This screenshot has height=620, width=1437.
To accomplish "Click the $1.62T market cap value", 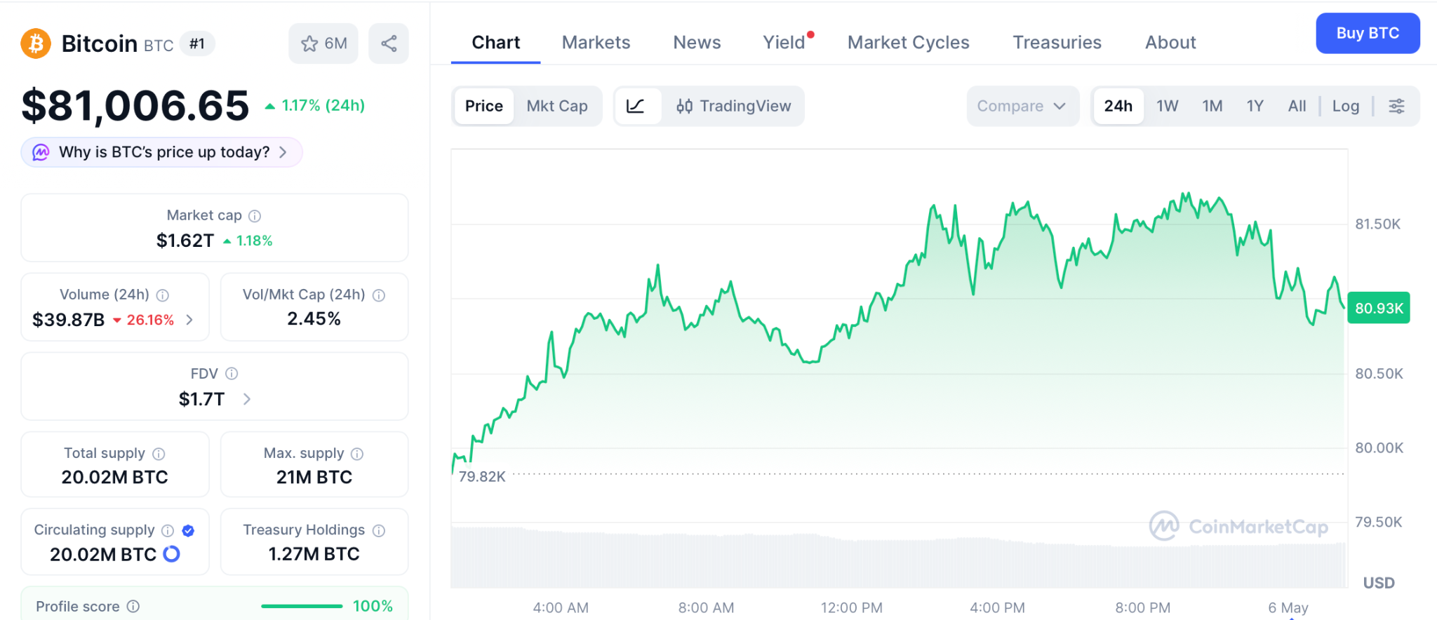I will (x=185, y=241).
